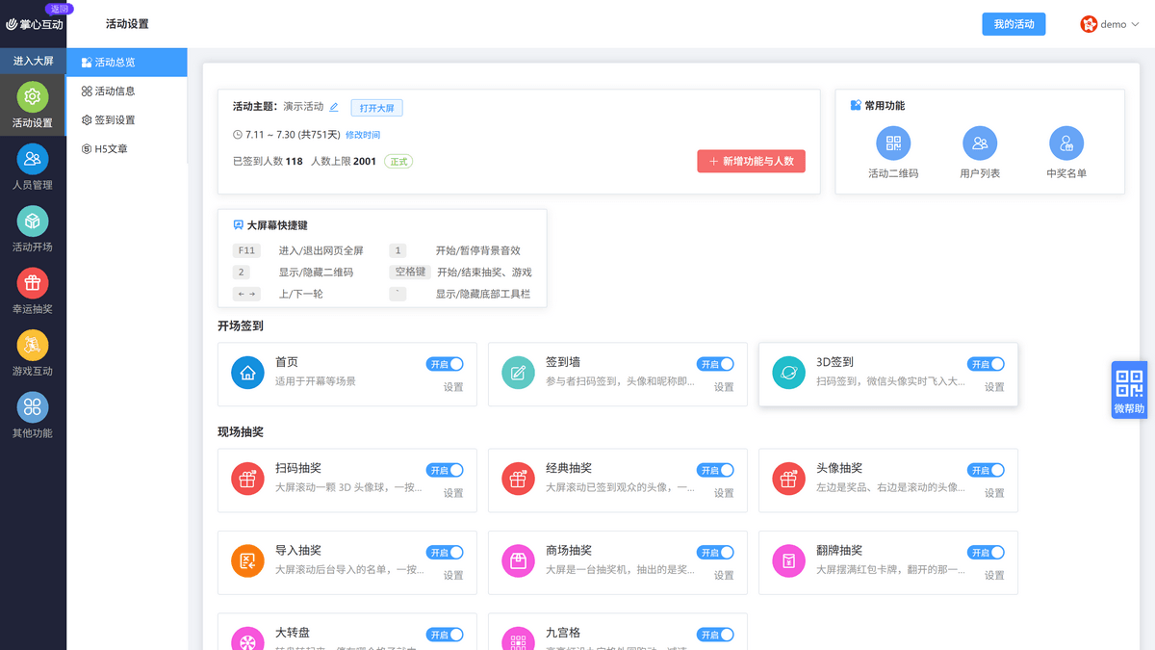Click the 首页 house icon
The height and width of the screenshot is (650, 1155).
pyautogui.click(x=247, y=373)
